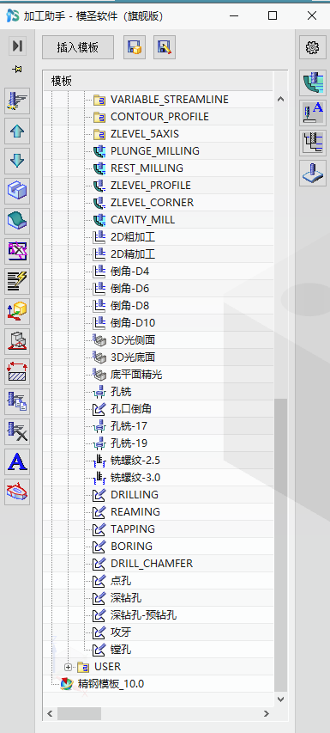
Task: Select REST_MILLING template
Action: point(147,168)
